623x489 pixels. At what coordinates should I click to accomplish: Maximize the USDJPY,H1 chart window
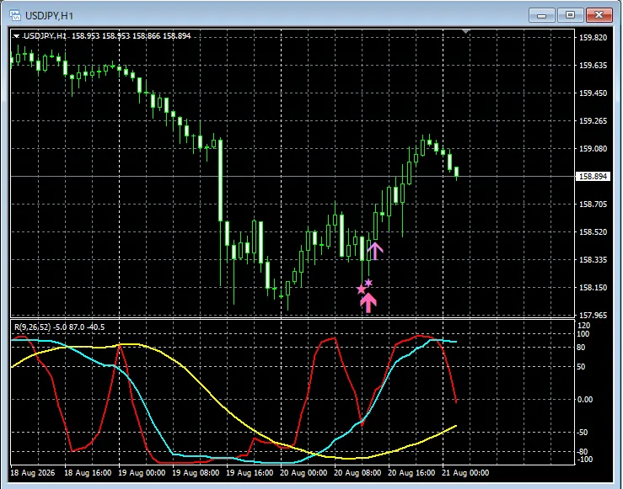click(570, 15)
